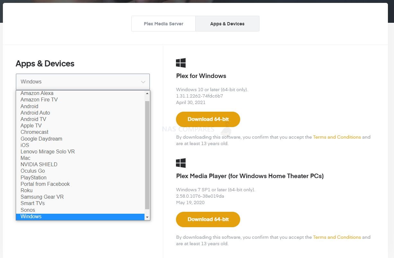Open the Windows platform dropdown box
The height and width of the screenshot is (258, 394).
coord(83,82)
